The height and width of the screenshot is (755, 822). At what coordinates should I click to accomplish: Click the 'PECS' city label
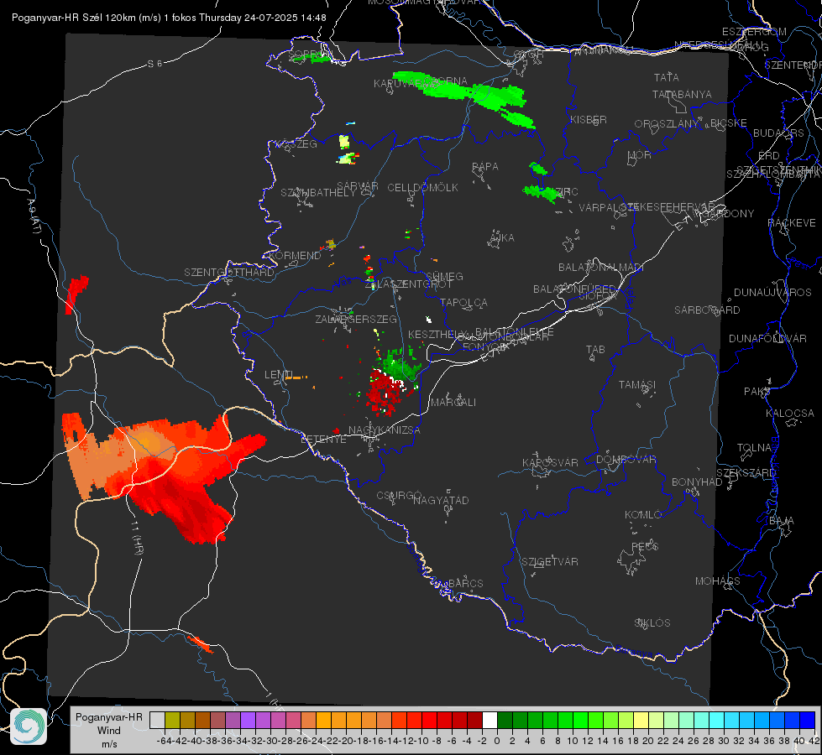point(644,546)
